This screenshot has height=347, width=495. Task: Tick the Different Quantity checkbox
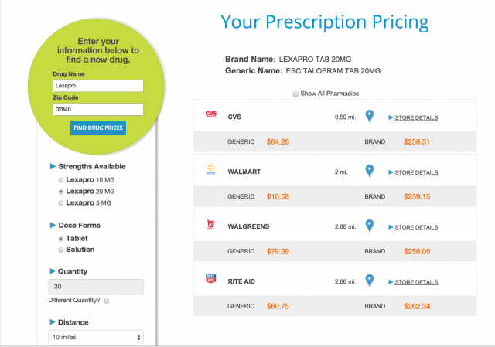(x=107, y=301)
